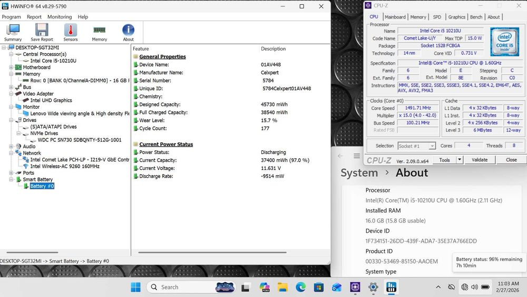Select the NVMe Drives tree node
The height and width of the screenshot is (297, 527).
(x=44, y=133)
